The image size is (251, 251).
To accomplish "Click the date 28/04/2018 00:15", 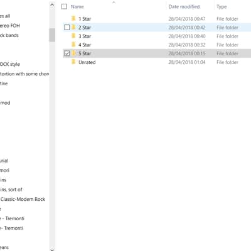I will (187, 53).
